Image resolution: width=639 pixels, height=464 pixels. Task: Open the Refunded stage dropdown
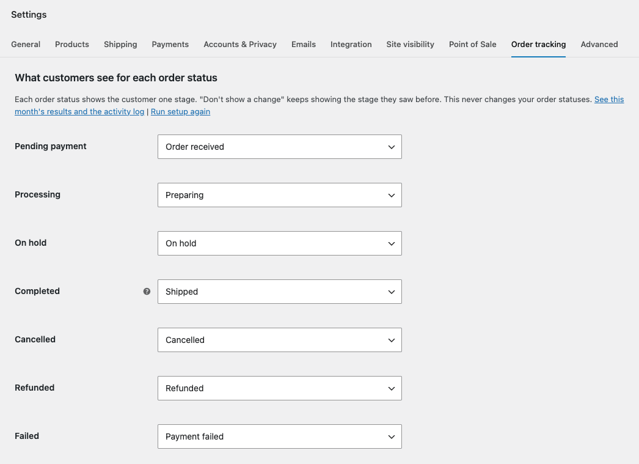click(x=280, y=388)
